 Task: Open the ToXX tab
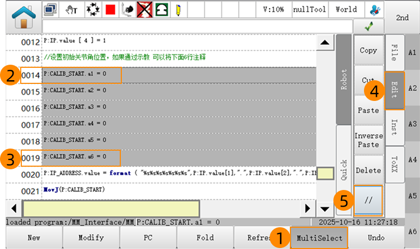395,165
